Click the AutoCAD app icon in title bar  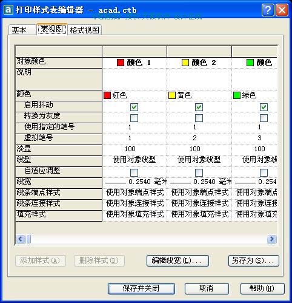8,10
